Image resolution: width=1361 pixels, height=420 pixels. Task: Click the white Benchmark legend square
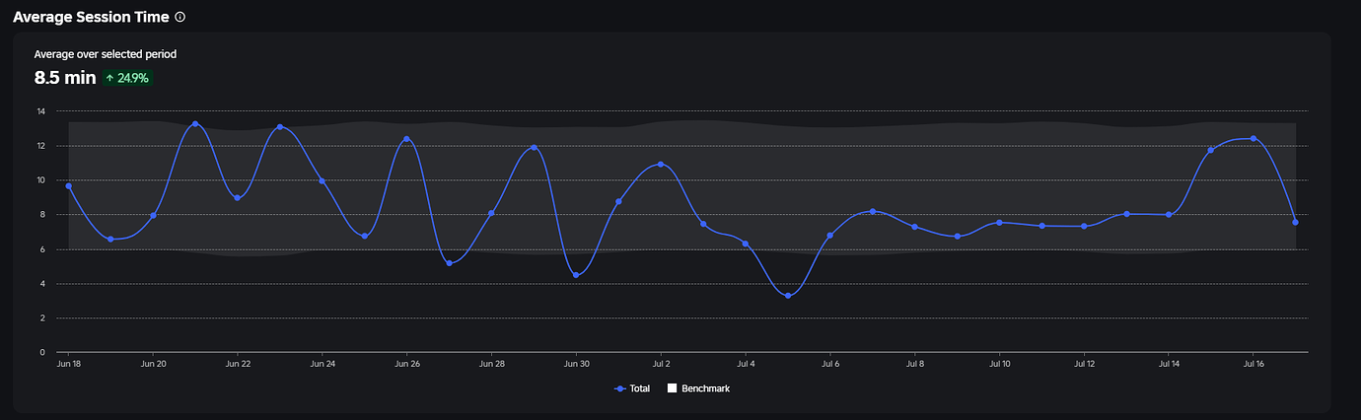coord(673,388)
